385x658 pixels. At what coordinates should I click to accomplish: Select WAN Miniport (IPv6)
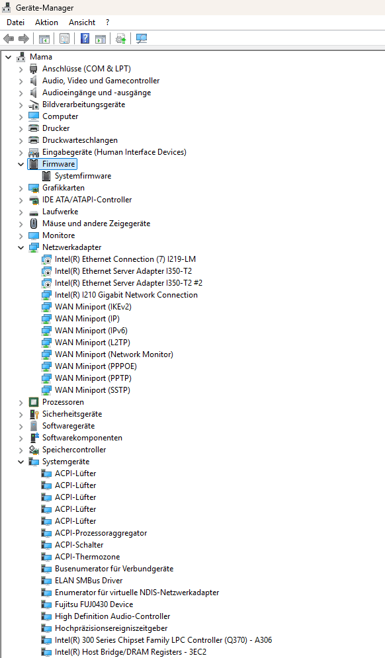[91, 331]
